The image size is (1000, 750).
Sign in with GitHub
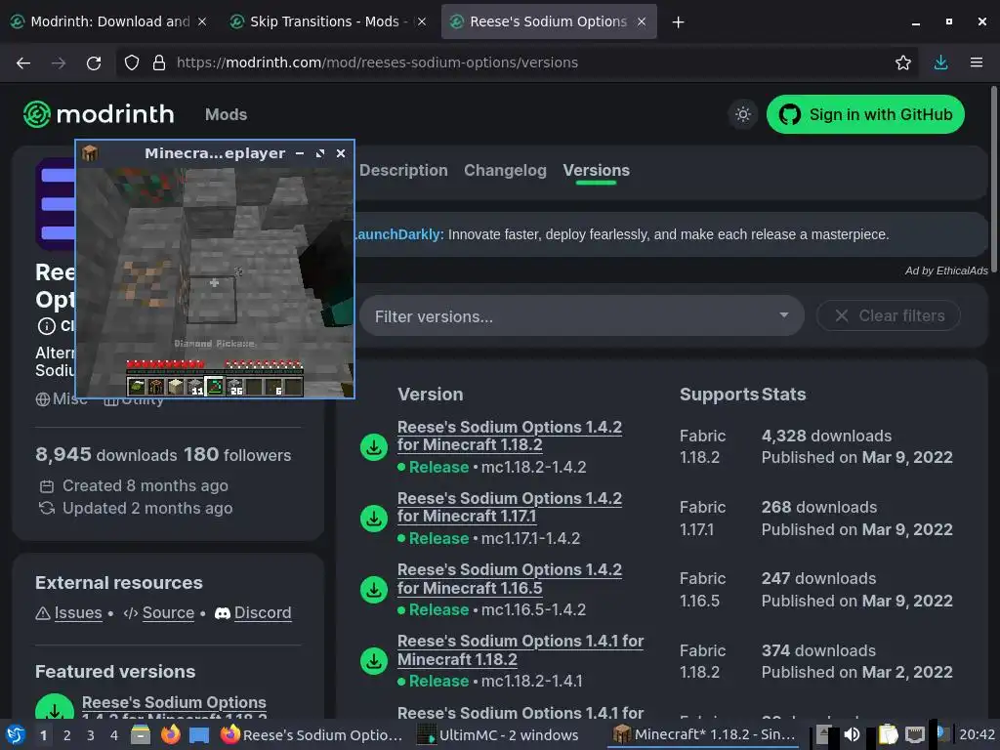865,115
